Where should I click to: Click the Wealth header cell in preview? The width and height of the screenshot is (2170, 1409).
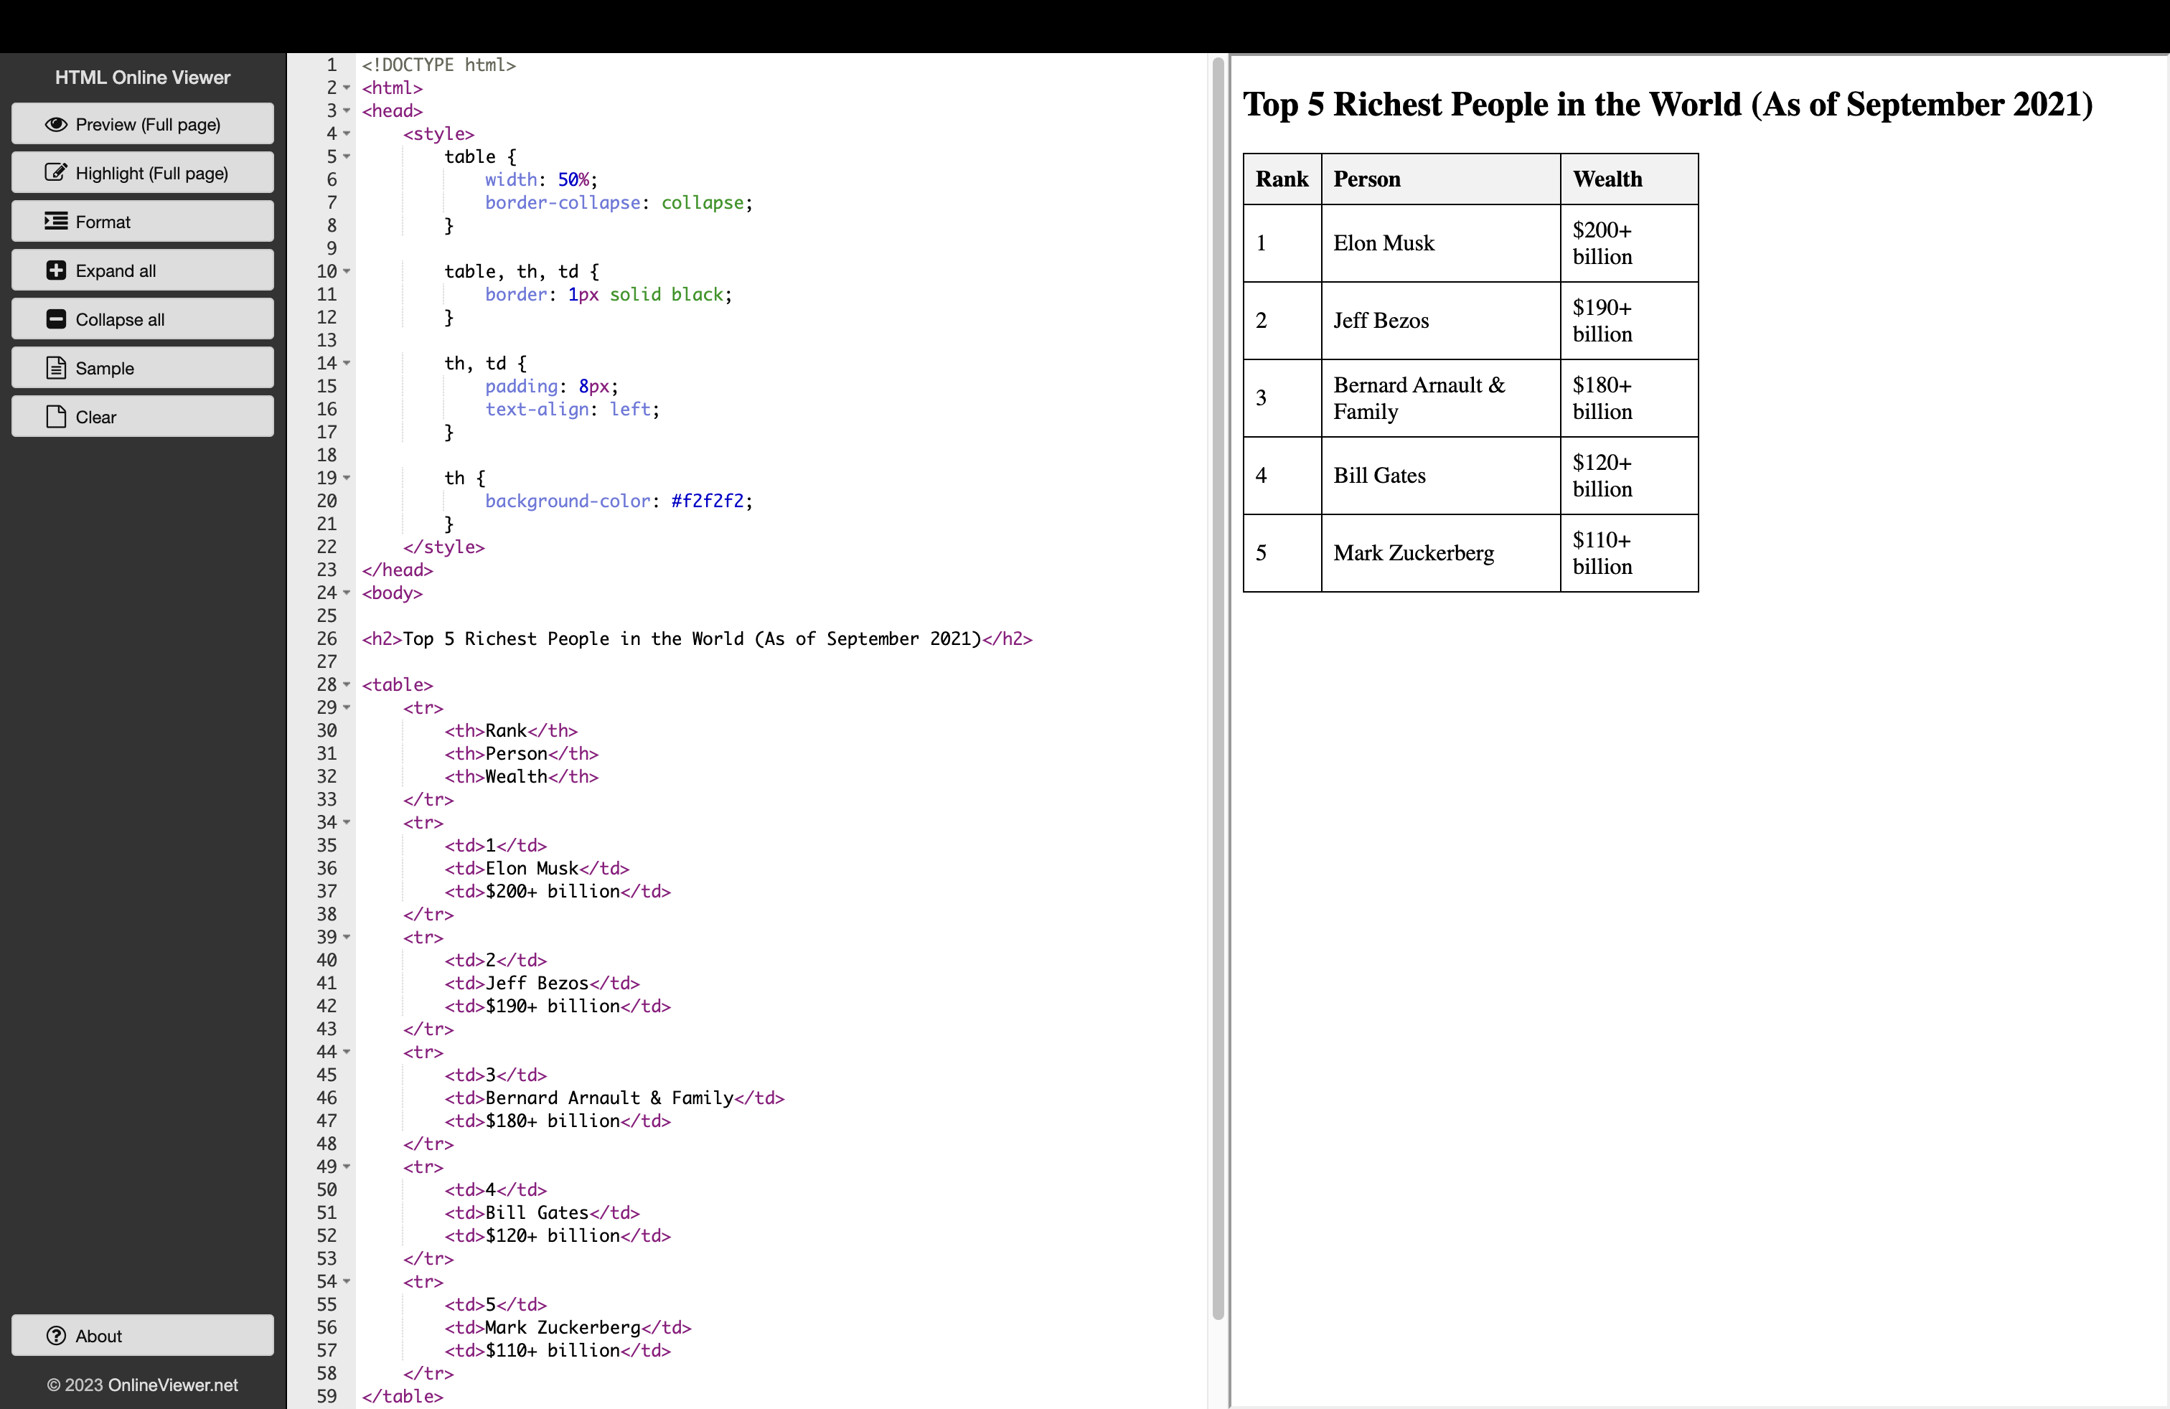1630,179
